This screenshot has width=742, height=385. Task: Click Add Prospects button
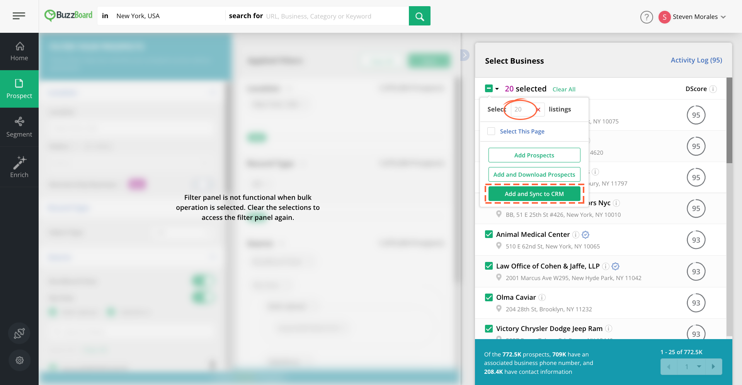pyautogui.click(x=534, y=155)
